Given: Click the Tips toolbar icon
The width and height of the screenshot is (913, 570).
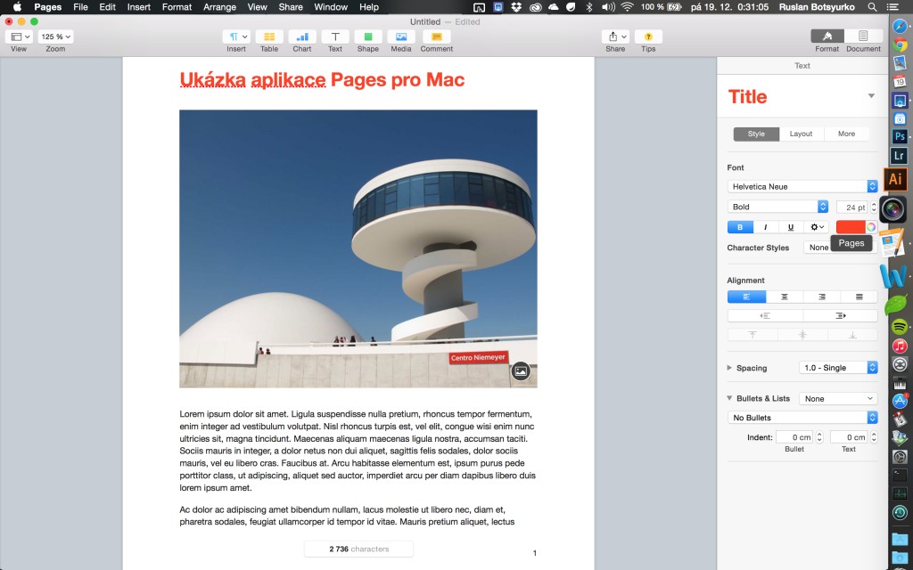Looking at the screenshot, I should tap(648, 37).
